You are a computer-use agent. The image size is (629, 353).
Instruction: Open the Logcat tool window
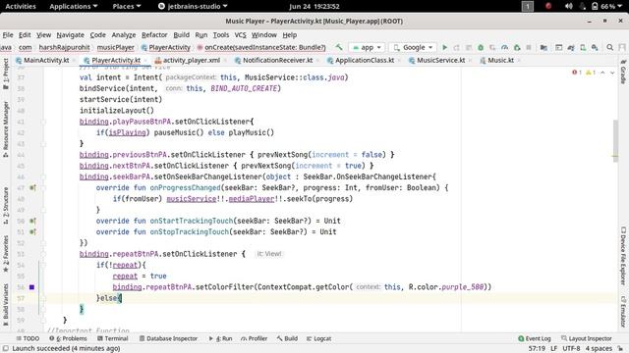tap(318, 338)
